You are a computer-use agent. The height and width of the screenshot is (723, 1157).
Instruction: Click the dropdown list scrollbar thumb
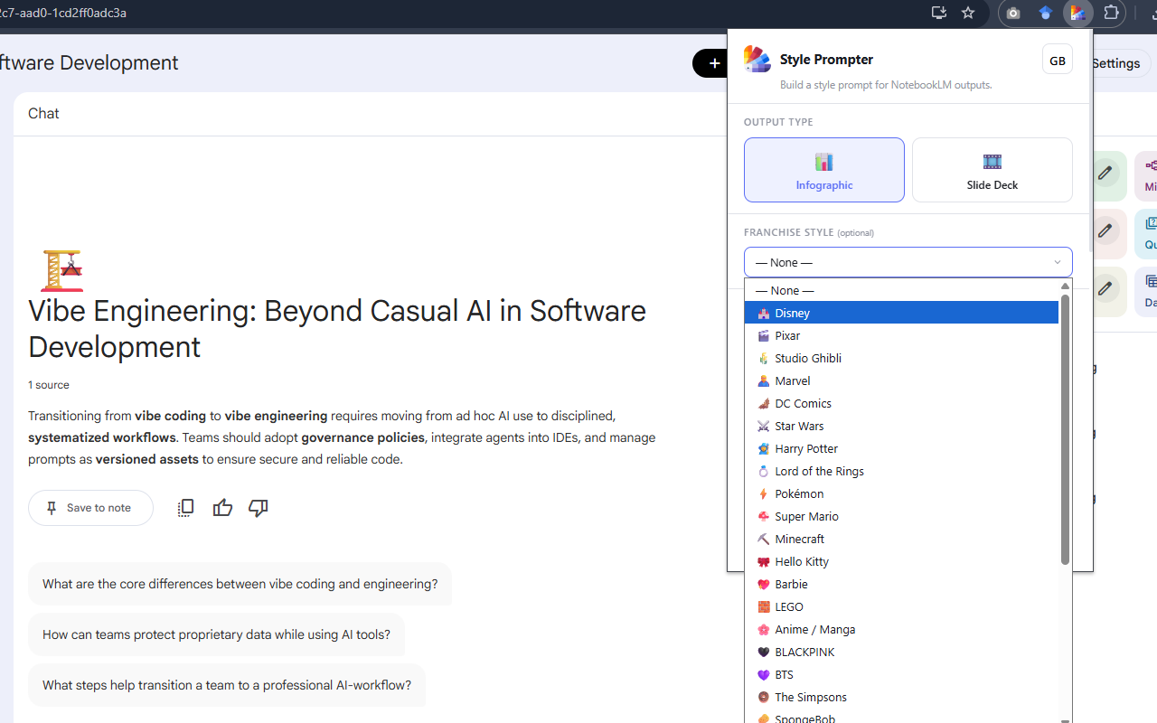click(x=1065, y=429)
